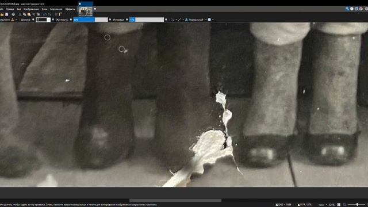Open the sampling mode dropdown icon
This screenshot has width=368, height=207.
173,20
